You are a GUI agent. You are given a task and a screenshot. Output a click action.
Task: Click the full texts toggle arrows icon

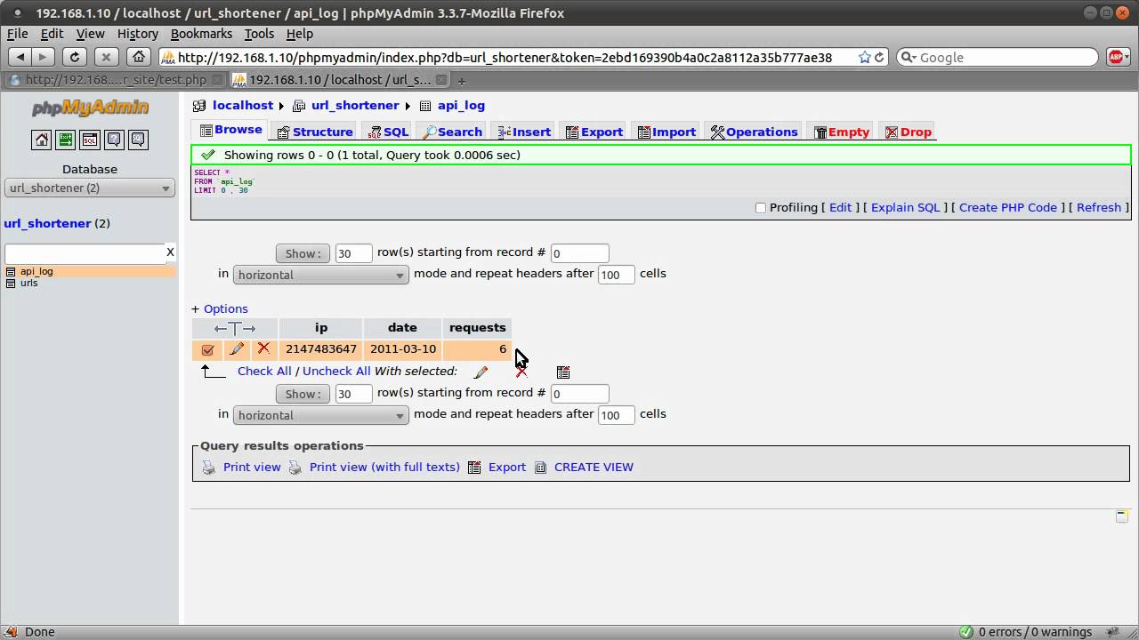pyautogui.click(x=235, y=328)
